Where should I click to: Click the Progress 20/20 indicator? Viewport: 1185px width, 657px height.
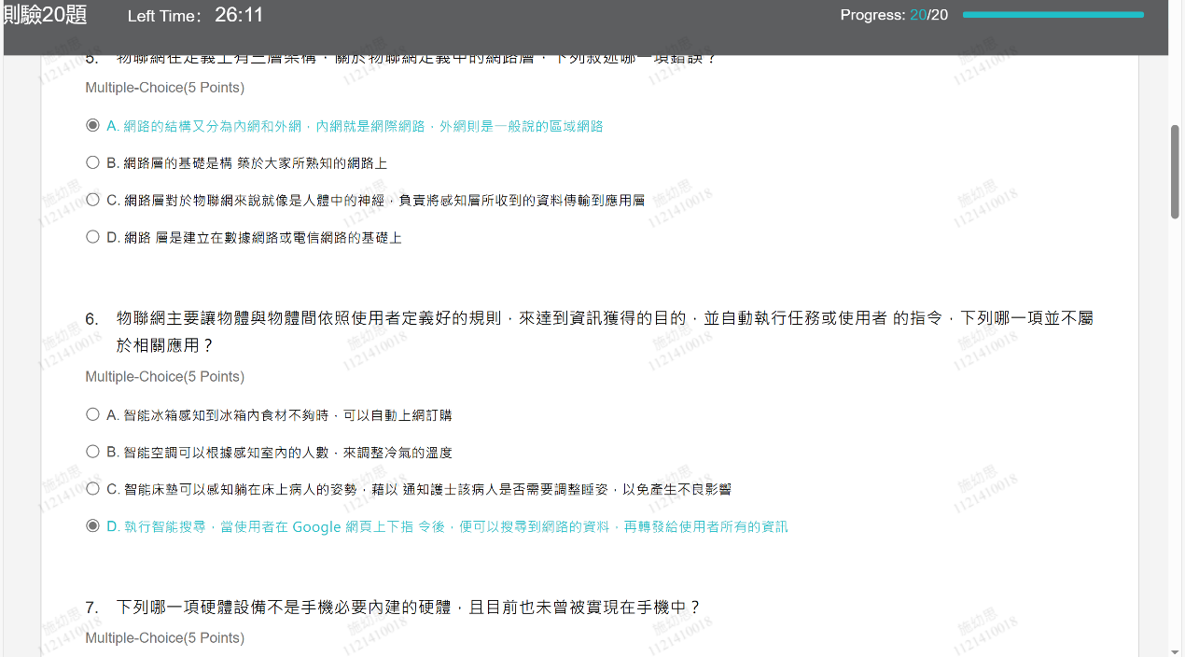(893, 15)
